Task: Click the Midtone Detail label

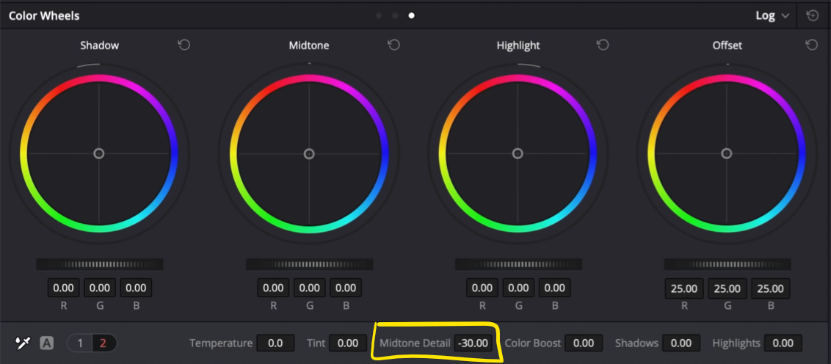Action: pos(415,343)
